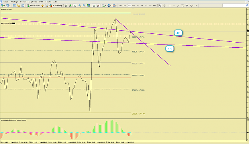This screenshot has width=249, height=144.
Task: Switch to the M5 timeframe
Action: click(125, 6)
